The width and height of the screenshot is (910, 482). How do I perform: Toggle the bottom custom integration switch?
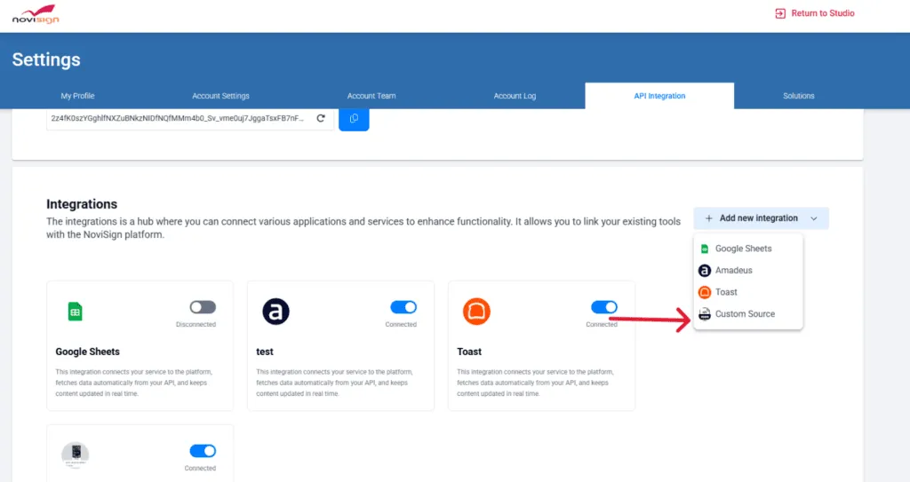point(203,451)
